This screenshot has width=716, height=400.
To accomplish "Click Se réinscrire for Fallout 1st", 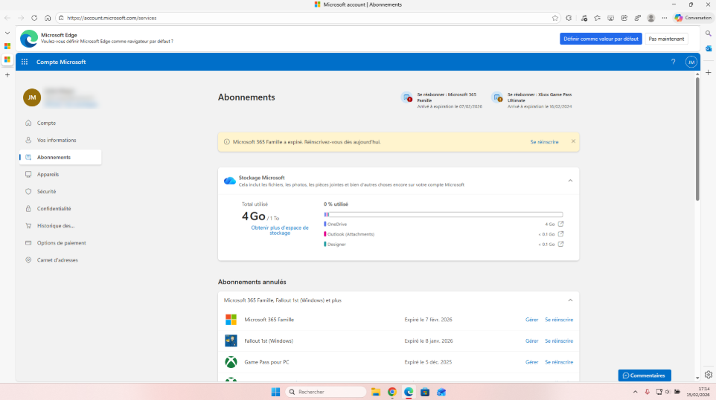I will 559,341.
